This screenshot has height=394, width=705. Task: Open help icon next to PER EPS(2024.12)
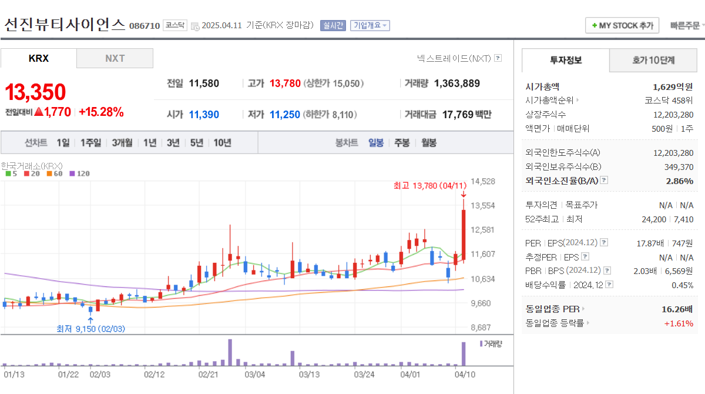(x=604, y=242)
